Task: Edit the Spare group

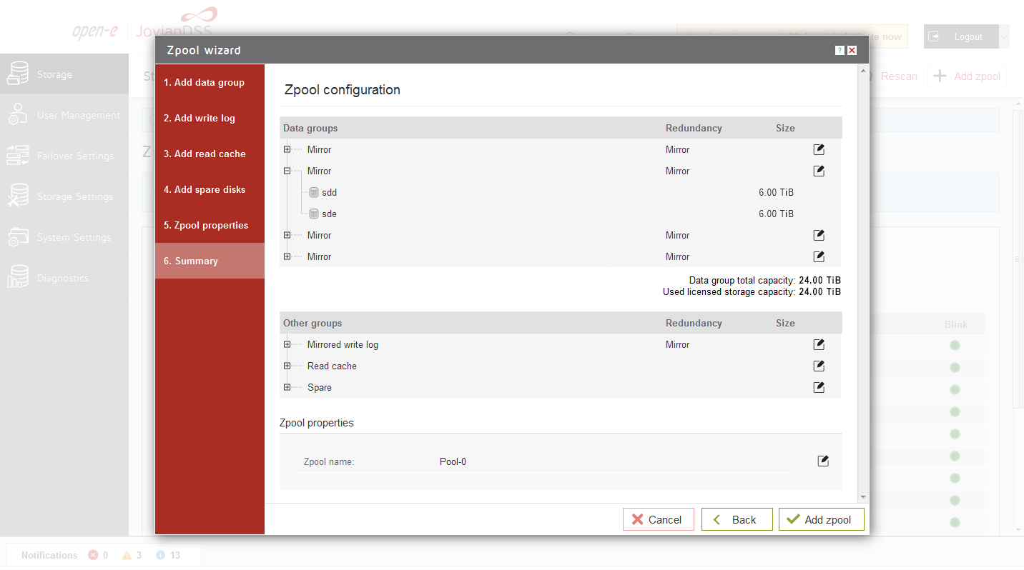Action: [819, 387]
